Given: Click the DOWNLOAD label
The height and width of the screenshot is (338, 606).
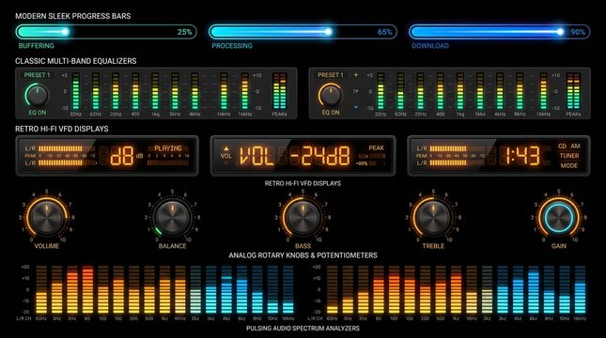Looking at the screenshot, I should pos(430,46).
